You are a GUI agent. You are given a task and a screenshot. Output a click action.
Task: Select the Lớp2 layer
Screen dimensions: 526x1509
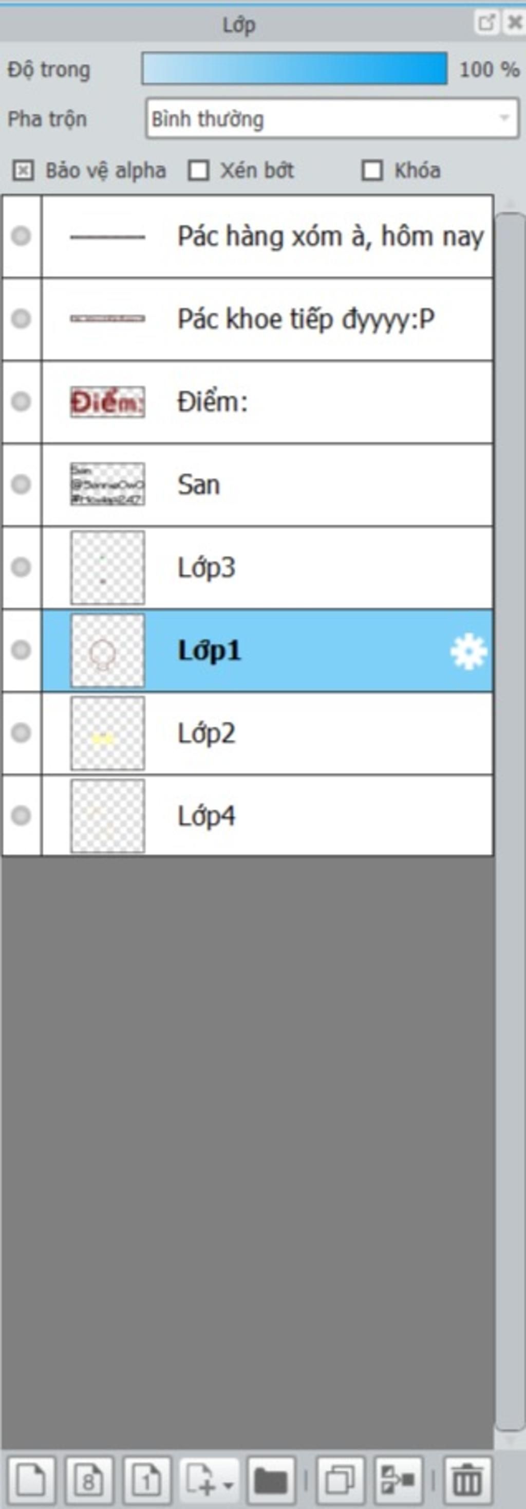[268, 733]
